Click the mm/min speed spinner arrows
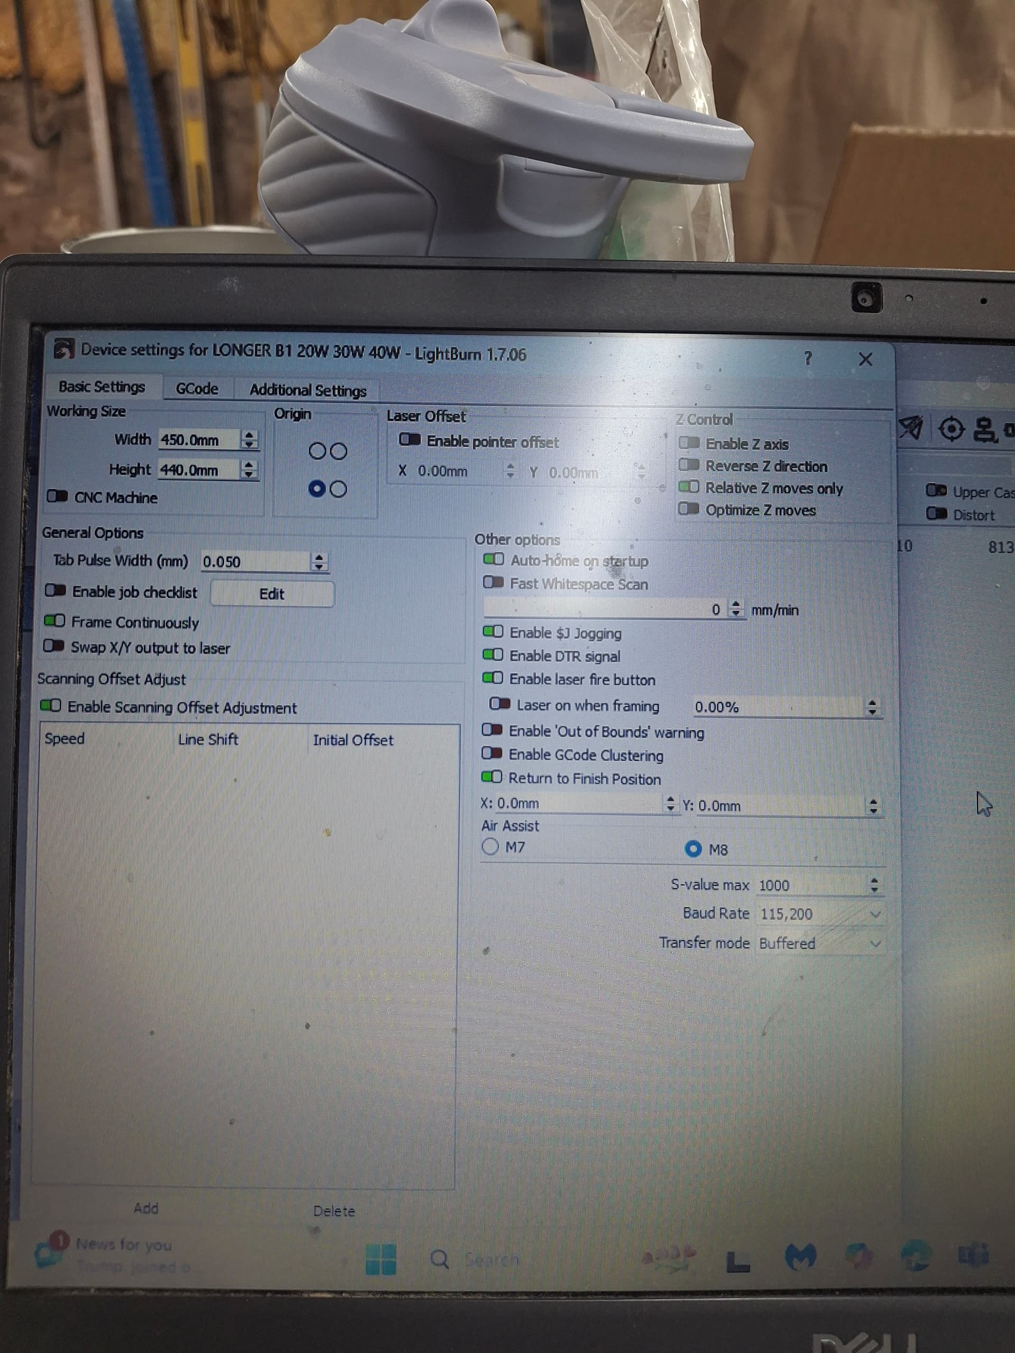1015x1353 pixels. (736, 609)
